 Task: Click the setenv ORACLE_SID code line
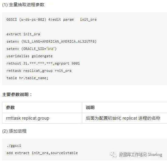tap(31, 49)
